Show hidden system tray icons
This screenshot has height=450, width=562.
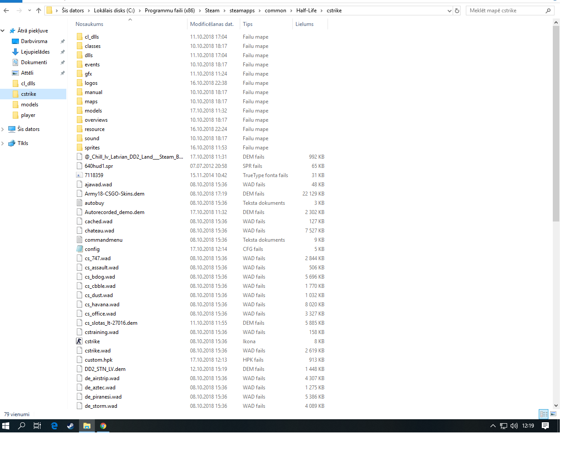(493, 426)
